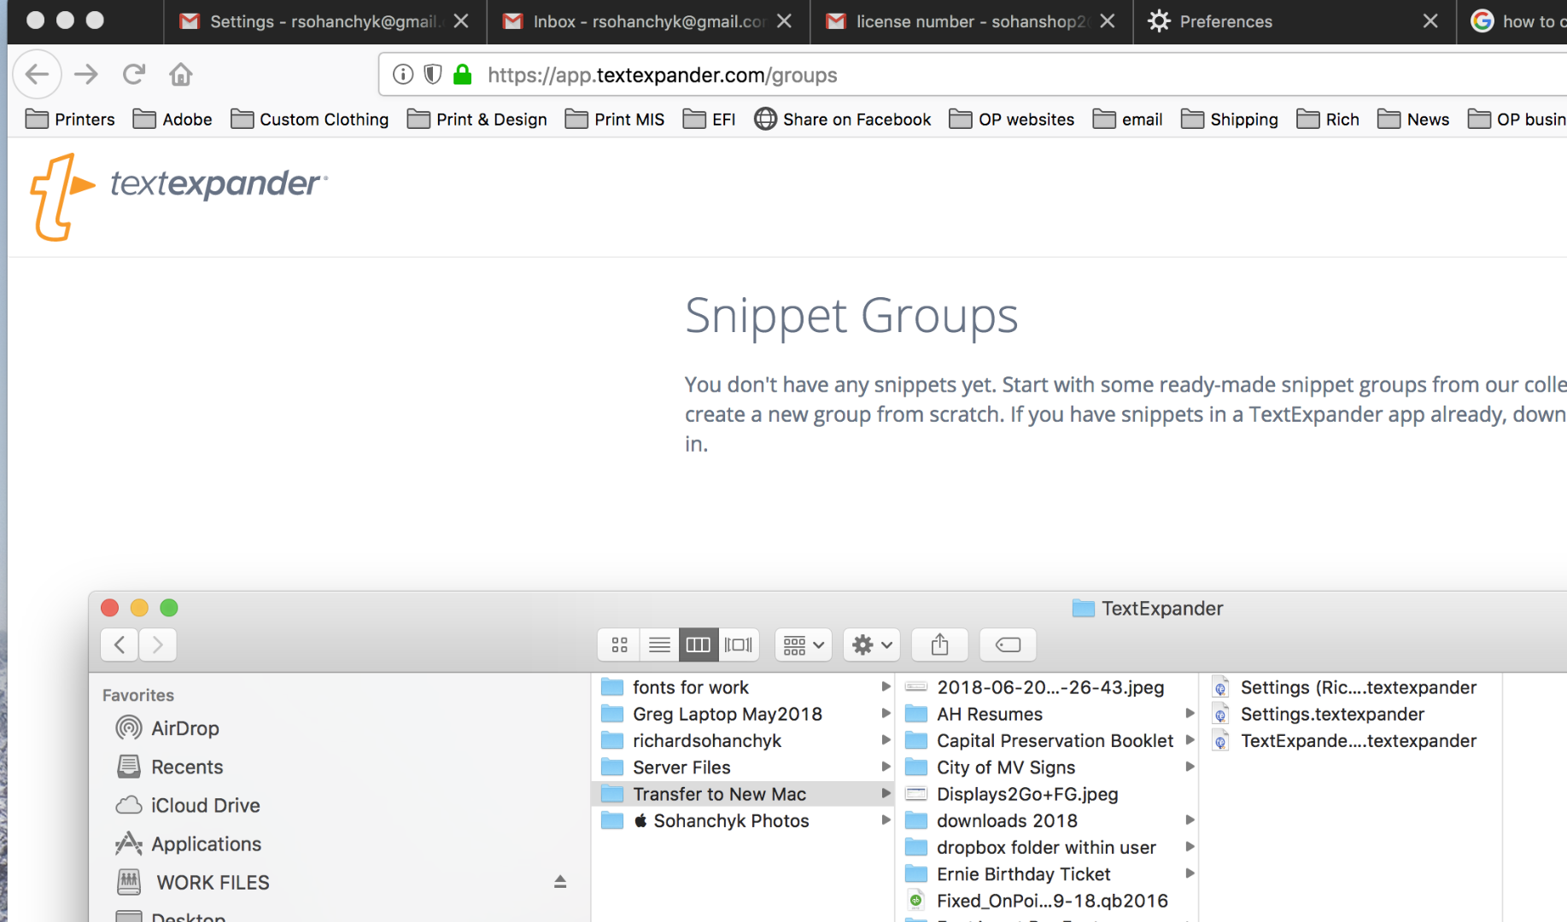Open the Shipping bookmarks folder

click(1230, 120)
